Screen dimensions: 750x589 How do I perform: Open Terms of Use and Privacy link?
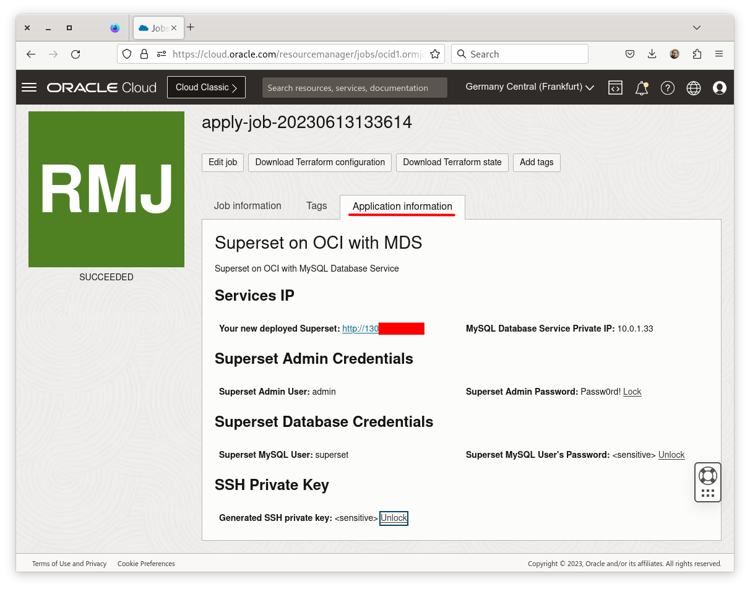pos(69,564)
